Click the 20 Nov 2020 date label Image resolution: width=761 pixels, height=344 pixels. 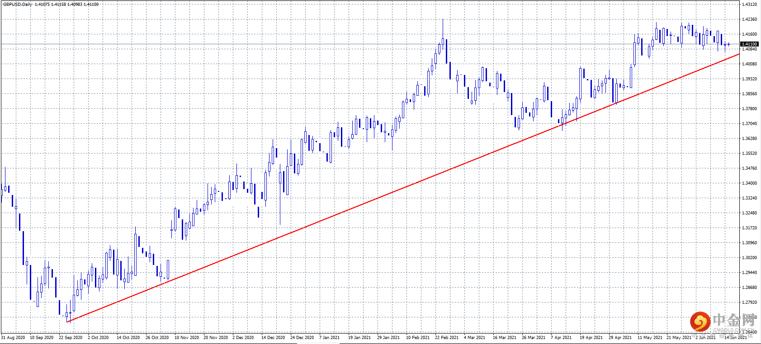pos(216,338)
